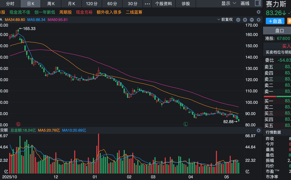
Task: Expand the 显示 display dropdown
Action: click(x=228, y=3)
